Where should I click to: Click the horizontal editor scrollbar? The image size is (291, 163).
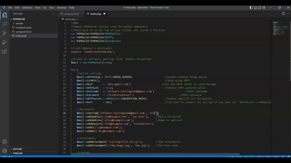point(155,154)
